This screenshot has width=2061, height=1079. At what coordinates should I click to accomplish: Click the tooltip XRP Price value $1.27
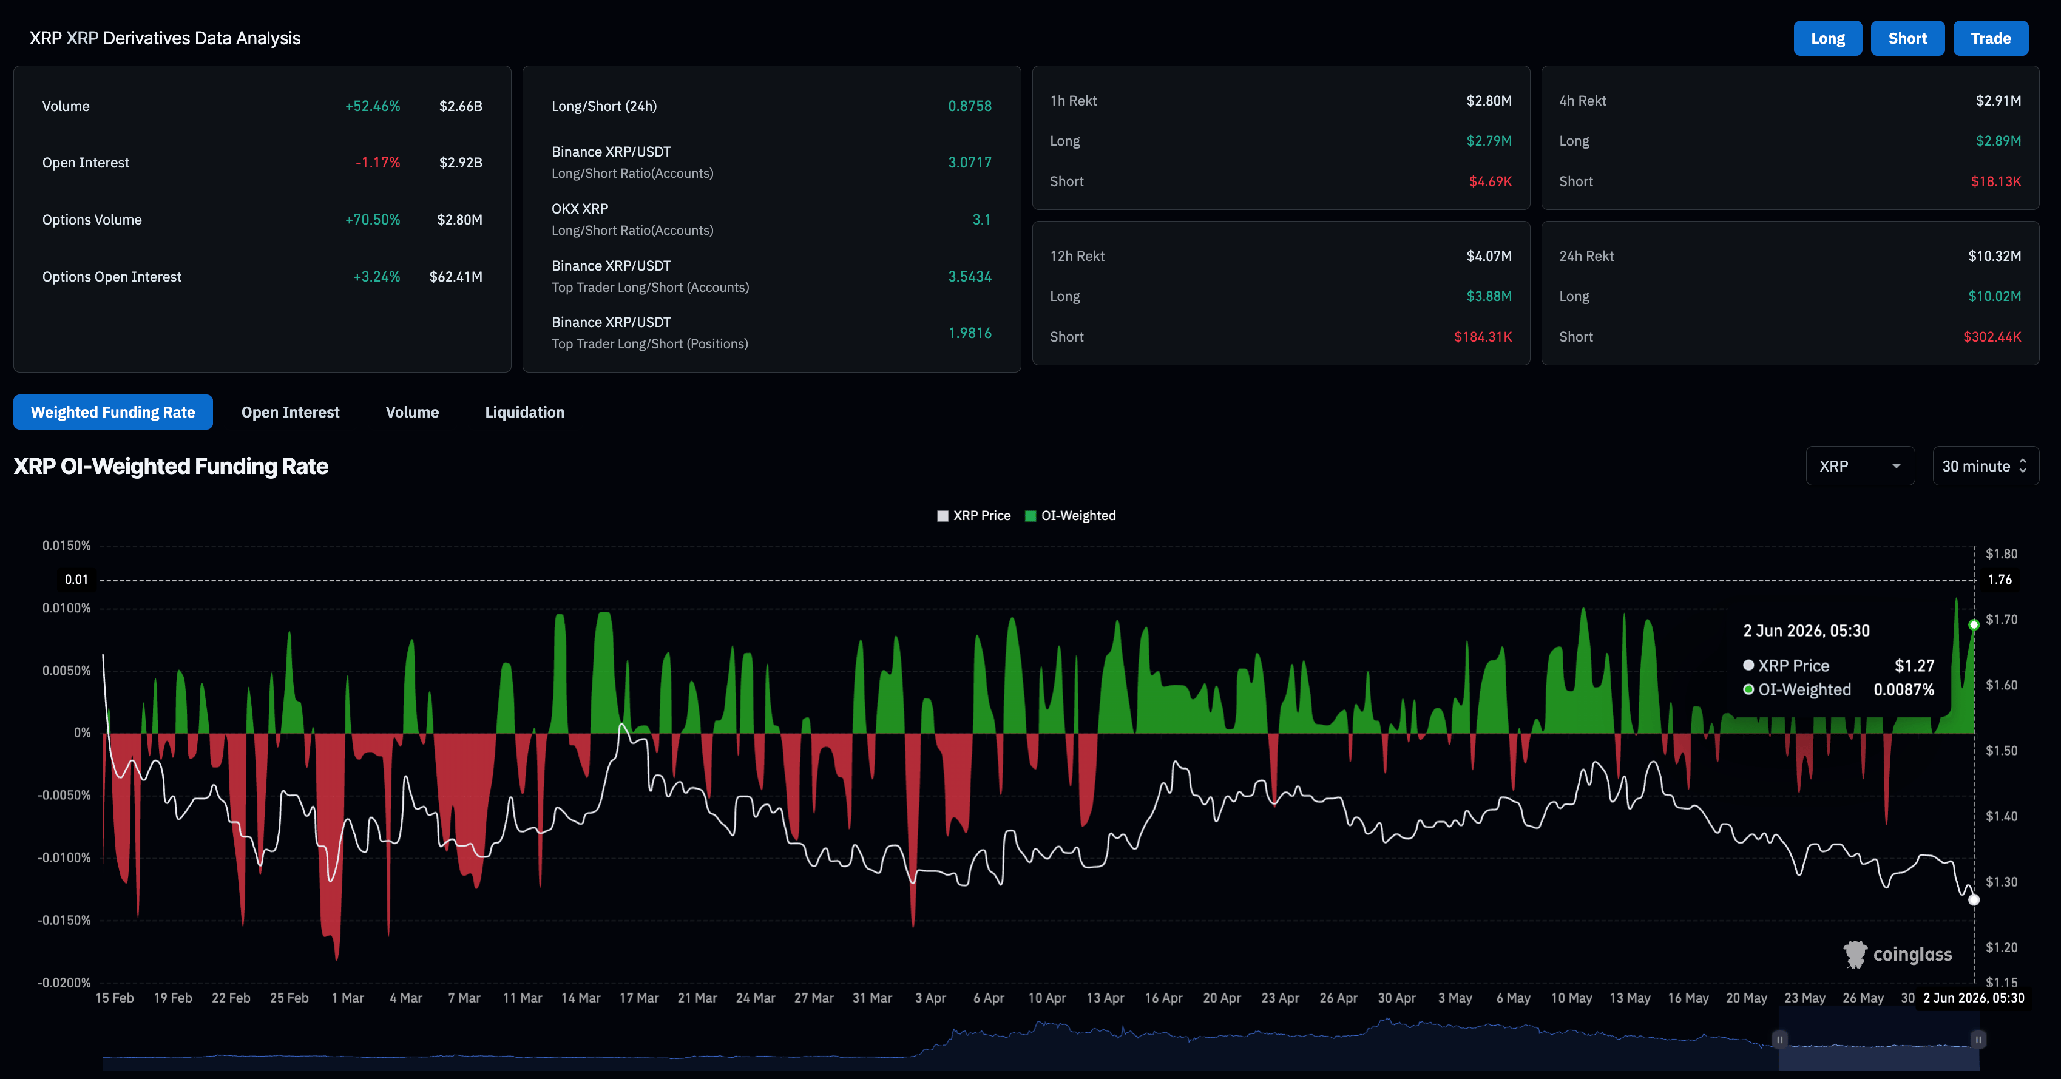click(x=1915, y=666)
